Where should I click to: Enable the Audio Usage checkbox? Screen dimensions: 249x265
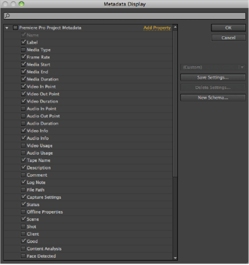pyautogui.click(x=23, y=153)
